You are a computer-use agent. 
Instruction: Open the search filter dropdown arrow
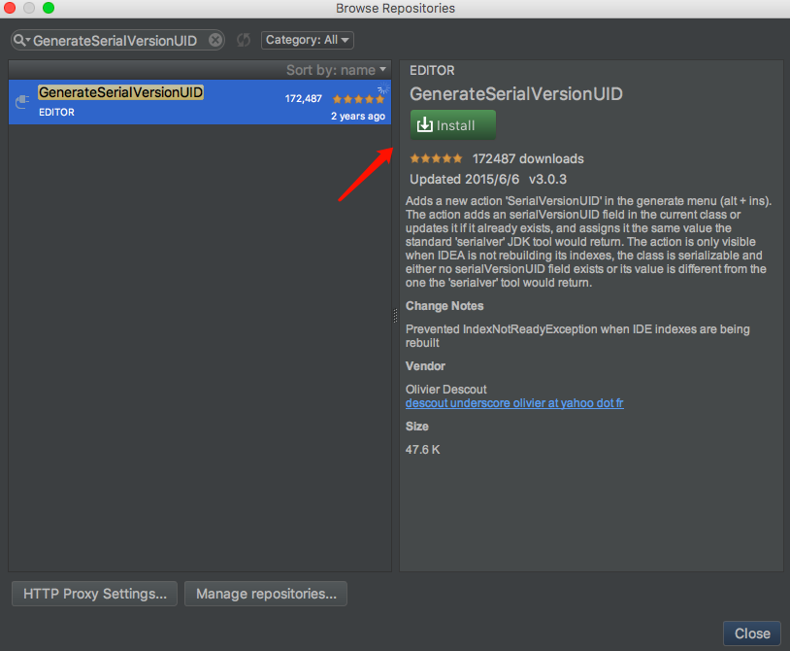tap(26, 40)
